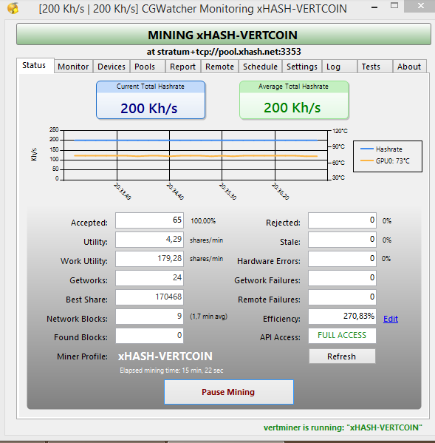Image resolution: width=435 pixels, height=443 pixels.
Task: Open the Settings tab
Action: point(302,67)
